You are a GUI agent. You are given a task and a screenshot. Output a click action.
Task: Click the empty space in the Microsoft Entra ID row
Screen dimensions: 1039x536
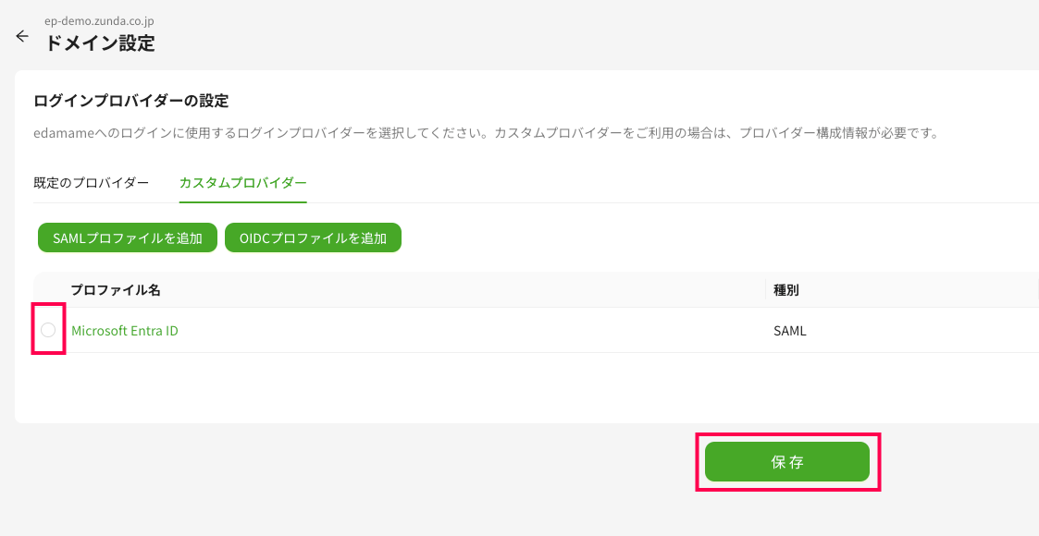[471, 330]
